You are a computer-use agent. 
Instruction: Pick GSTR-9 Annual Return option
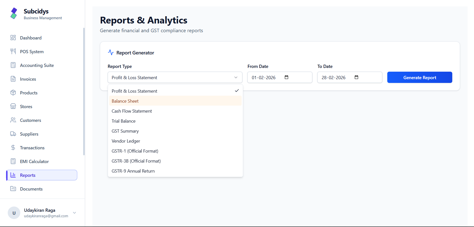(x=175, y=171)
